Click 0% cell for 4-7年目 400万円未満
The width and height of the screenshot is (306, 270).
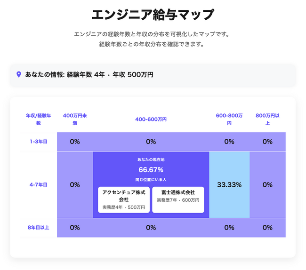pyautogui.click(x=75, y=184)
